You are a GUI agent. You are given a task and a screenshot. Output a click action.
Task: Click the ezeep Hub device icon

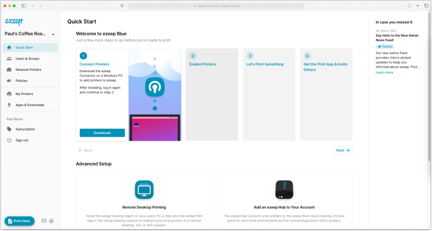[284, 189]
